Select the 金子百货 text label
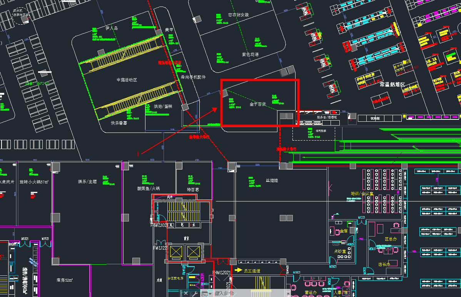 (x=257, y=104)
